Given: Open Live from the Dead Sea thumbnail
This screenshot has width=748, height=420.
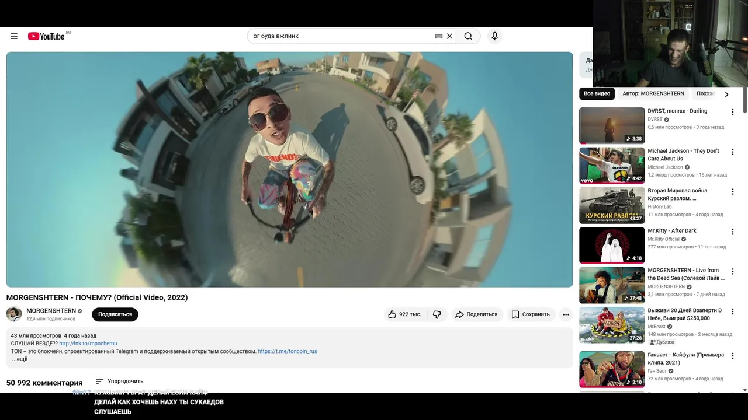Looking at the screenshot, I should tap(612, 285).
